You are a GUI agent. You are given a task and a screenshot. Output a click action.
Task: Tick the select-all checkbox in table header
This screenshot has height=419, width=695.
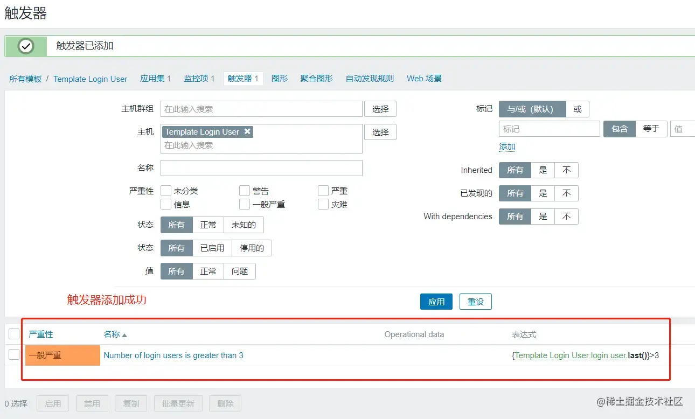[14, 334]
